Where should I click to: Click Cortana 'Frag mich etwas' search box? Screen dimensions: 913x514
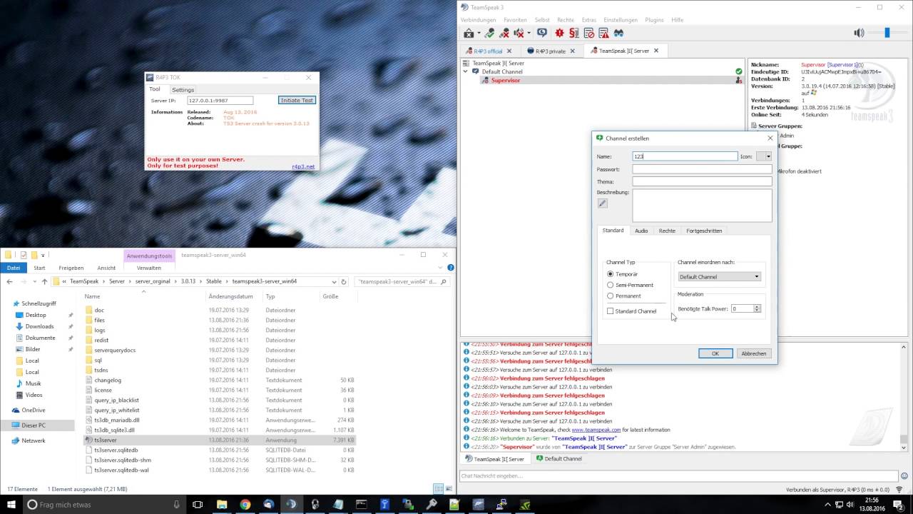pyautogui.click(x=103, y=504)
